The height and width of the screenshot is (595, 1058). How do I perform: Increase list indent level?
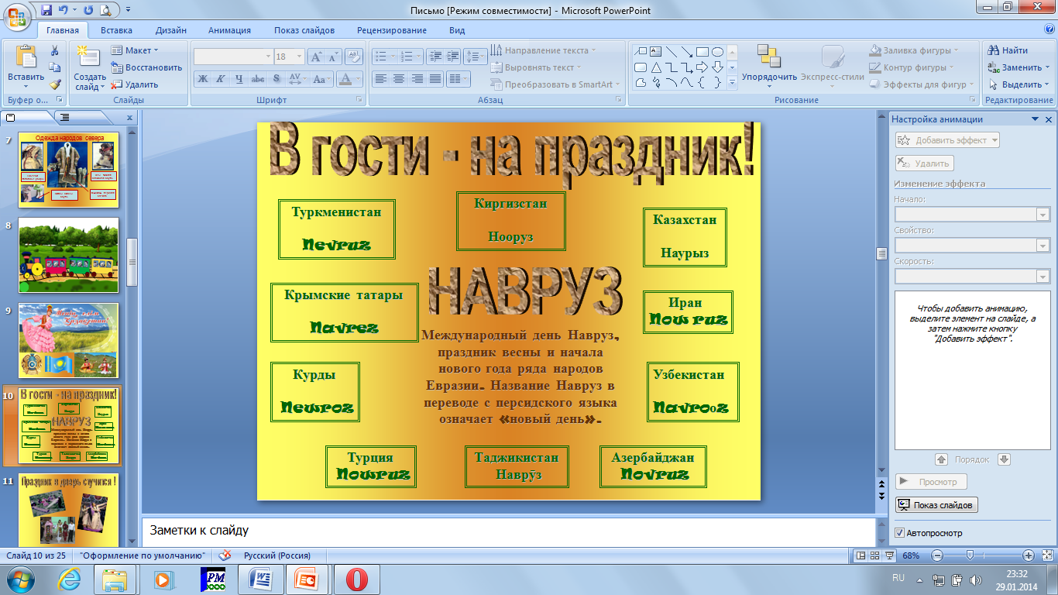tap(453, 57)
